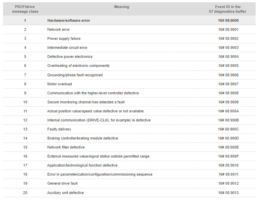Click event ID '16# 08:9002'
The height and width of the screenshot is (200, 258).
[x=229, y=38]
